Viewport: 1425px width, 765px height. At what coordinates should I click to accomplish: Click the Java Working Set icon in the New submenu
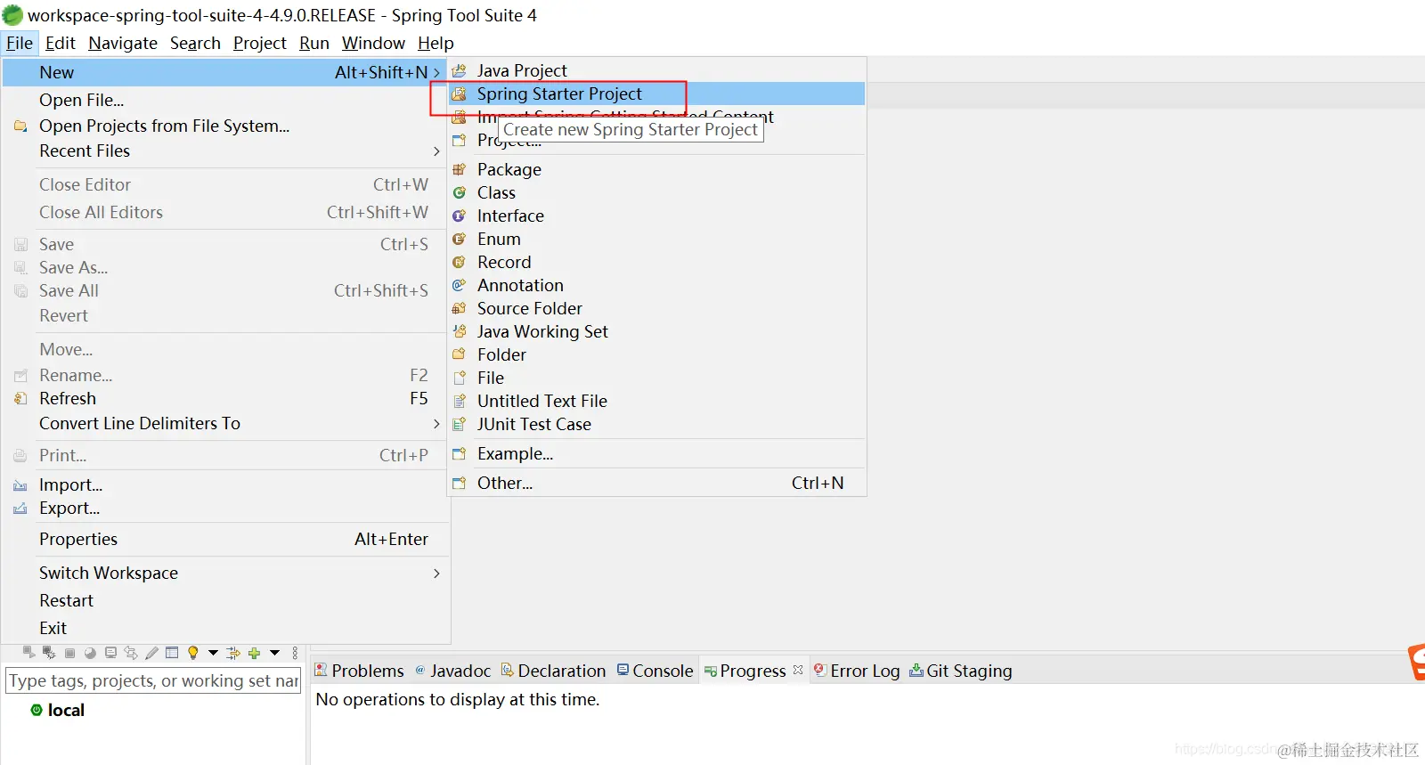[x=459, y=331]
